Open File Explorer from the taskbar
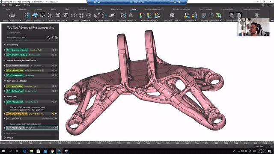 [31, 151]
